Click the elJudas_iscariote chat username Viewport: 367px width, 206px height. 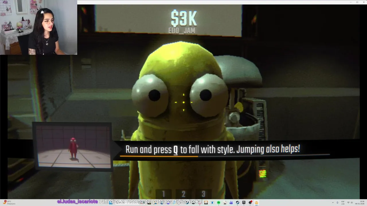pos(77,202)
